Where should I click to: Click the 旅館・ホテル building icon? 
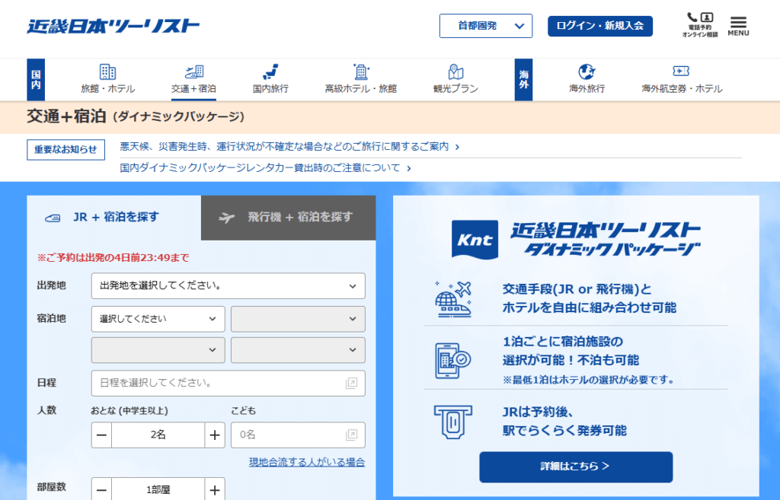pyautogui.click(x=107, y=71)
